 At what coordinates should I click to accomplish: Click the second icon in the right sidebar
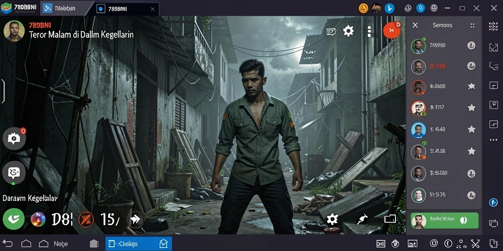[x=493, y=48]
